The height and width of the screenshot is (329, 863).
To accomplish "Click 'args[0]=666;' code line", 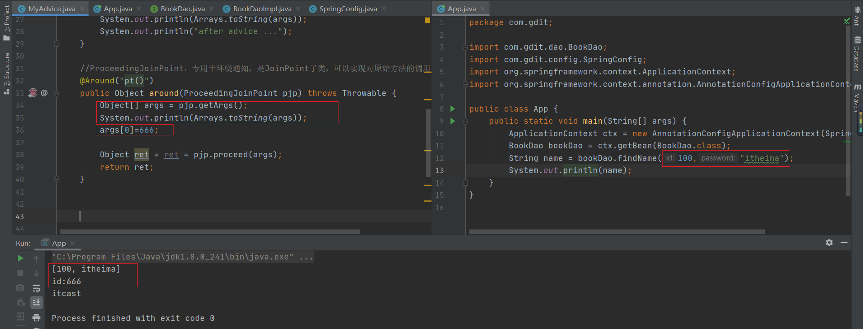I will 129,130.
